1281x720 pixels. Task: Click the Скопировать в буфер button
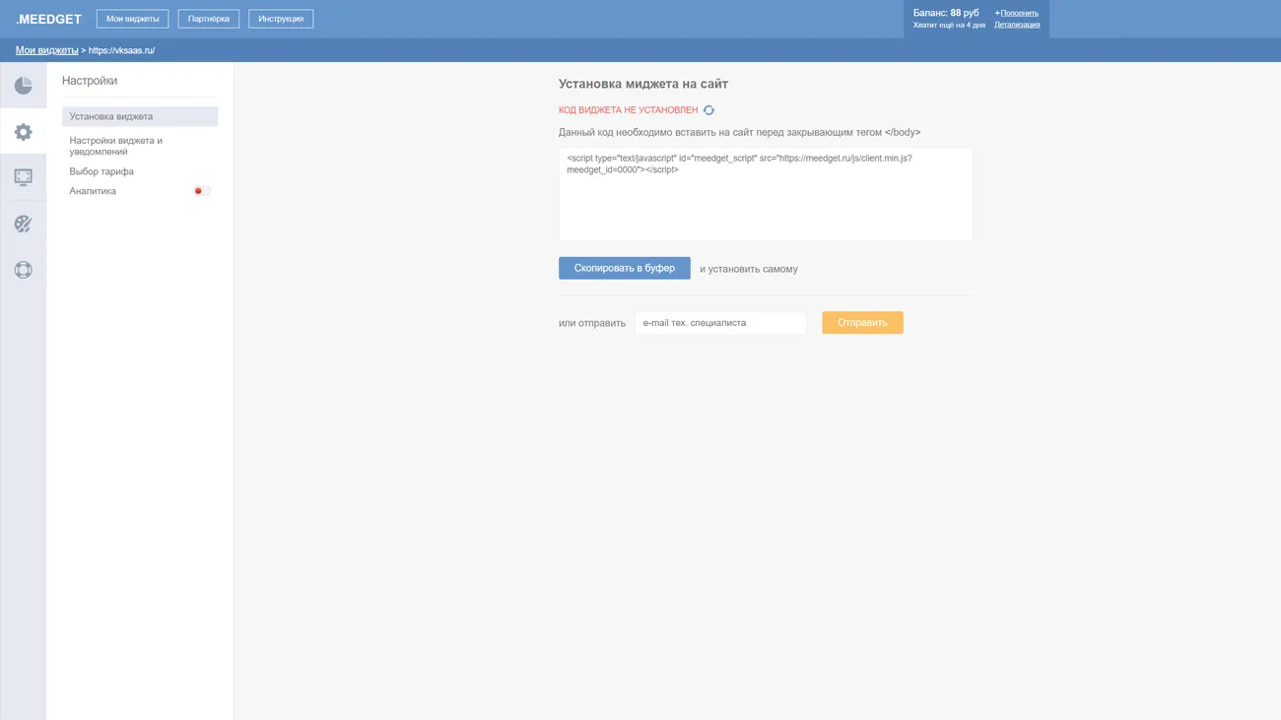pos(624,268)
